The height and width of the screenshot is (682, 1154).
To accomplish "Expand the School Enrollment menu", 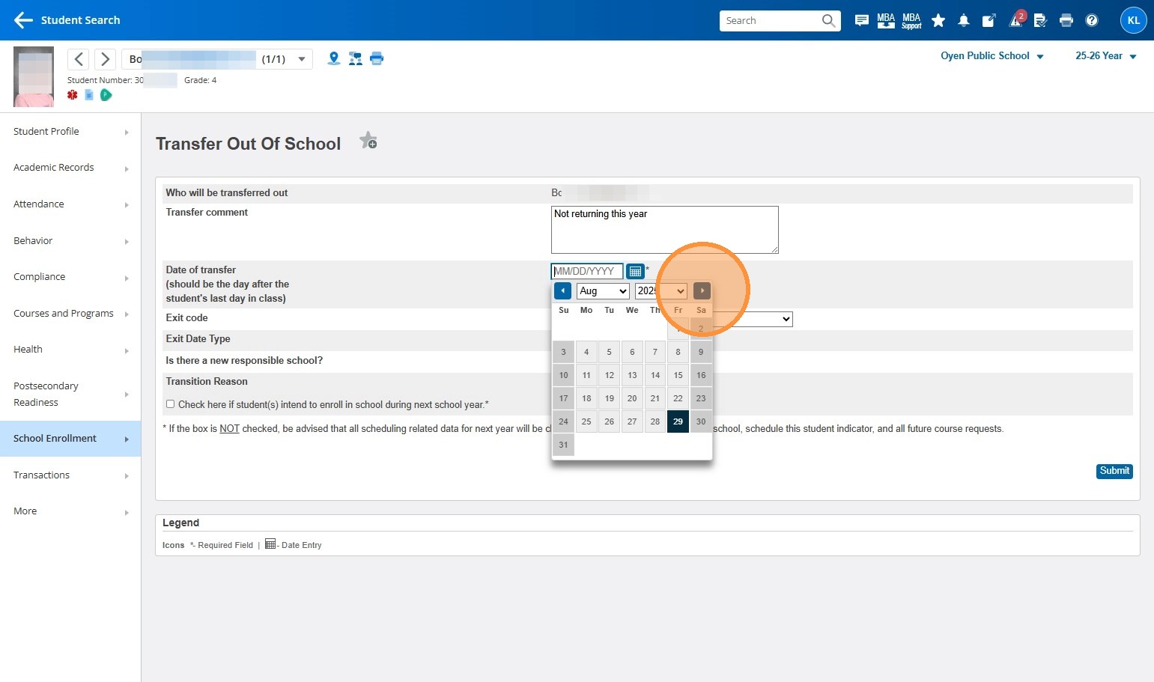I will point(70,439).
